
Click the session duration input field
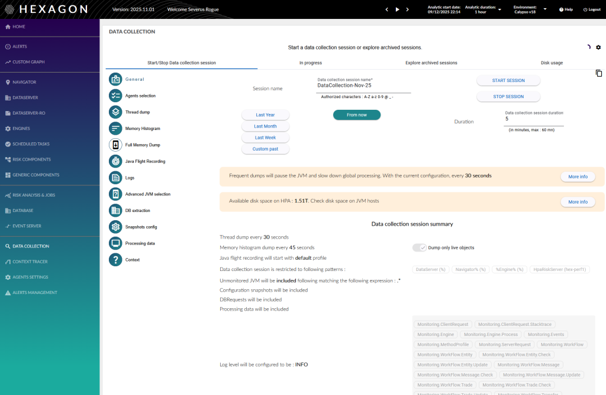coord(534,119)
